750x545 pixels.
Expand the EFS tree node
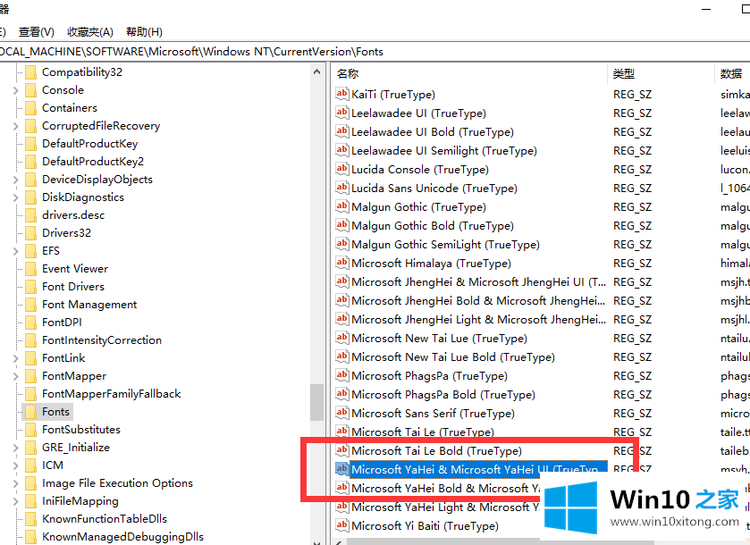click(x=15, y=251)
